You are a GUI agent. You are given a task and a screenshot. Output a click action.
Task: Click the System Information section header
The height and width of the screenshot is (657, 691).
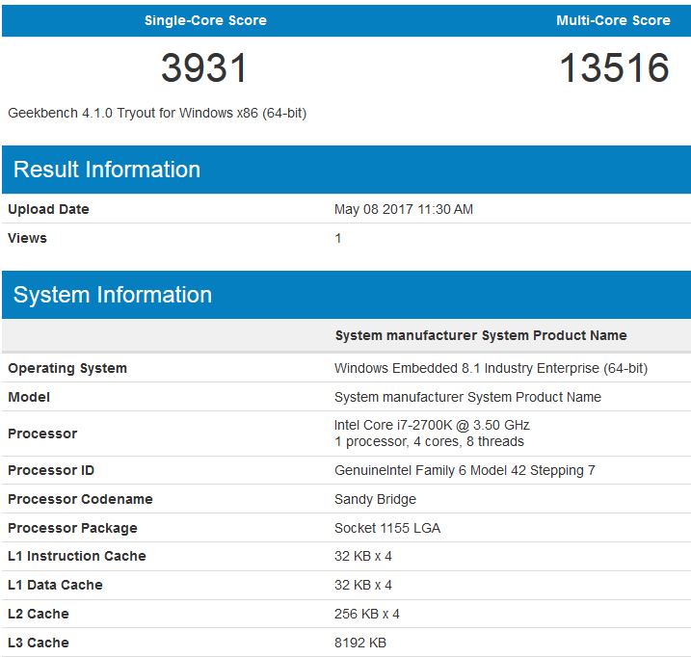(x=113, y=295)
